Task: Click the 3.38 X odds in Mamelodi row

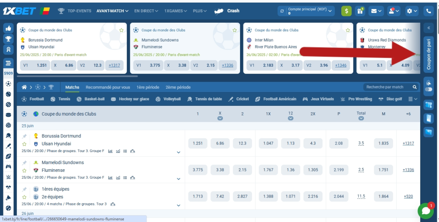Action: tap(220, 170)
